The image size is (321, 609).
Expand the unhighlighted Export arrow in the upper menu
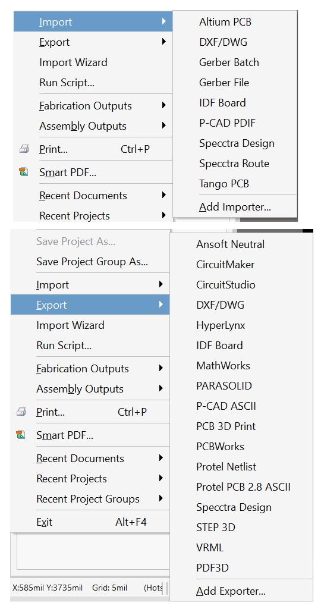[164, 42]
